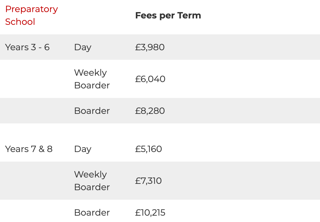Click the £3,980 fee amount
The width and height of the screenshot is (320, 222).
point(150,47)
